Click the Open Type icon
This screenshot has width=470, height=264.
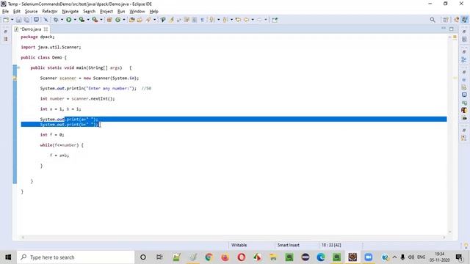132,20
